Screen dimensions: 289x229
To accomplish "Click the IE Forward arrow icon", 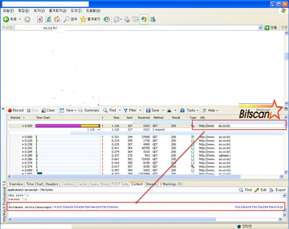I will [x=27, y=19].
